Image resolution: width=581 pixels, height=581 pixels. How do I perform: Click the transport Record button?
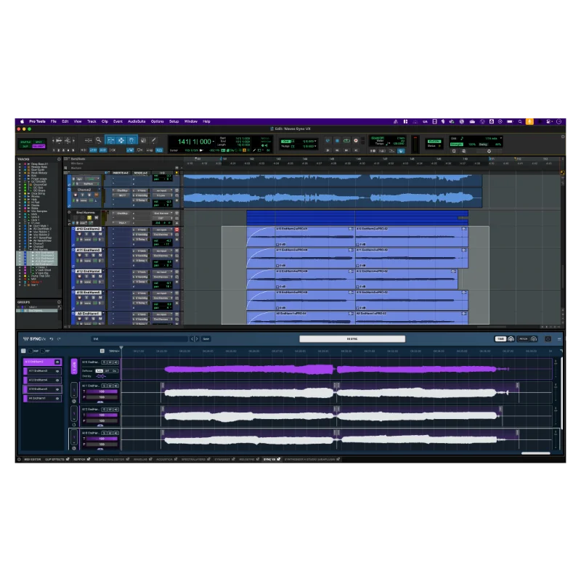pyautogui.click(x=356, y=140)
